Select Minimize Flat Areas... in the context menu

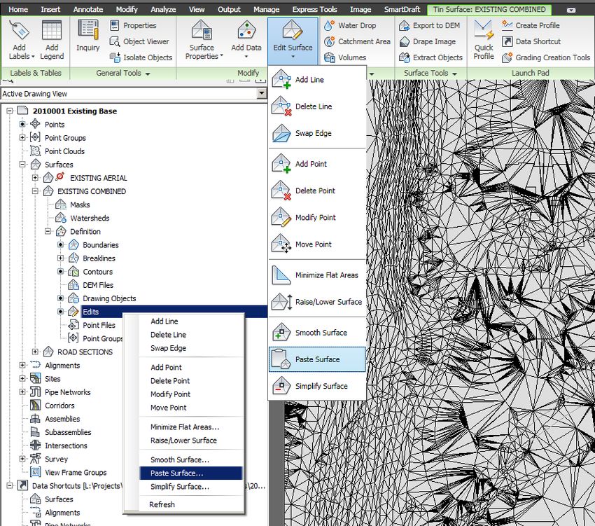[x=191, y=427]
